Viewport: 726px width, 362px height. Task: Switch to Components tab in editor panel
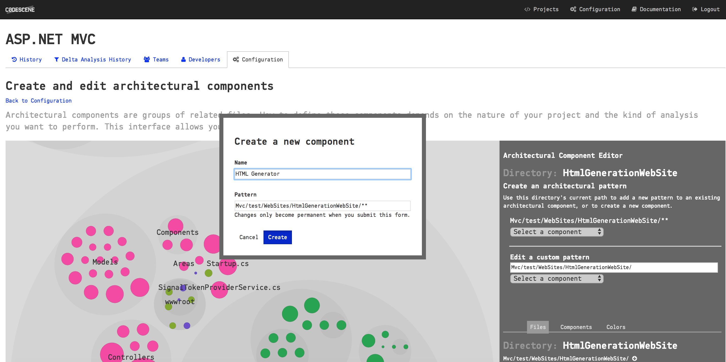pos(576,327)
